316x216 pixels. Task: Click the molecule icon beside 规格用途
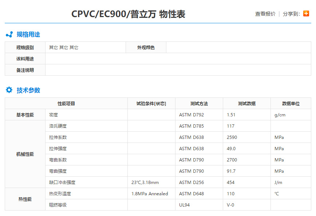click(9, 35)
